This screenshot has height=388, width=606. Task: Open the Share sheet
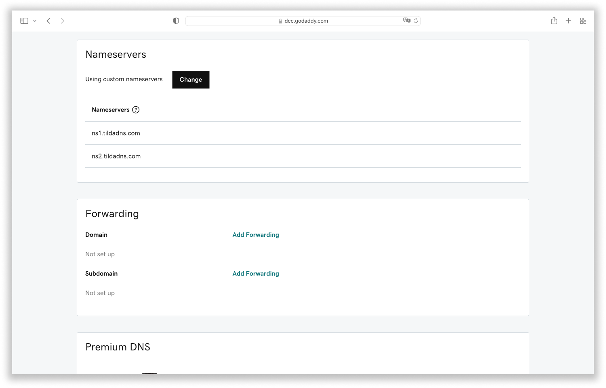(554, 21)
